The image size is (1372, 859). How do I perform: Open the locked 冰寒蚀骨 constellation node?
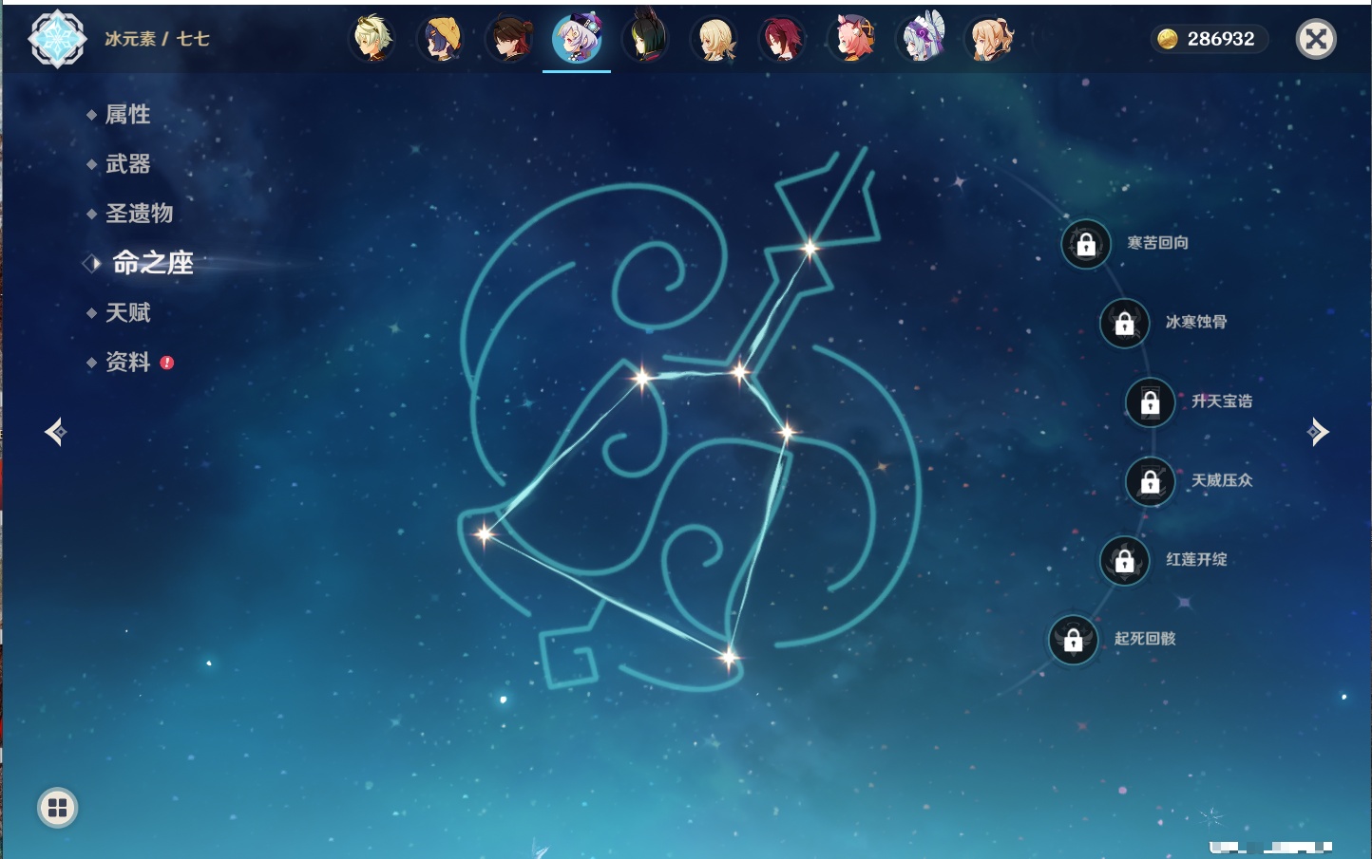1125,324
